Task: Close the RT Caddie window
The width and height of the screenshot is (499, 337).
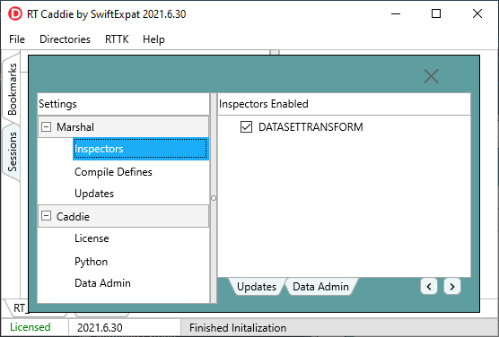Action: tap(477, 13)
